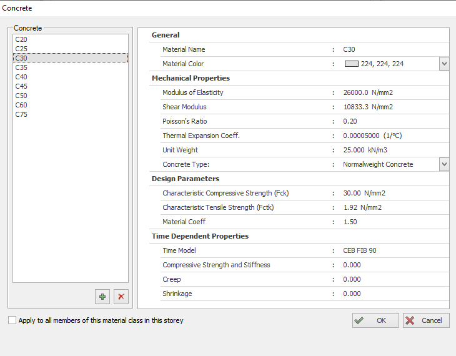Viewport: 456px width, 356px height.
Task: Click the Poisson's Ratio value field
Action: pos(350,121)
